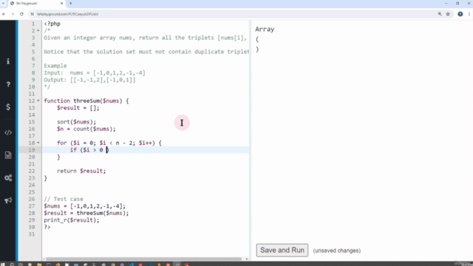Click '$nums = [-1,0,1,2,-1,-4];' line
The image size is (473, 266).
[85, 206]
